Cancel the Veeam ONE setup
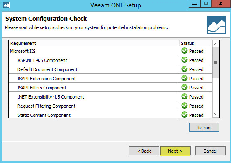Screen dimensions: 231x163 point(210,151)
